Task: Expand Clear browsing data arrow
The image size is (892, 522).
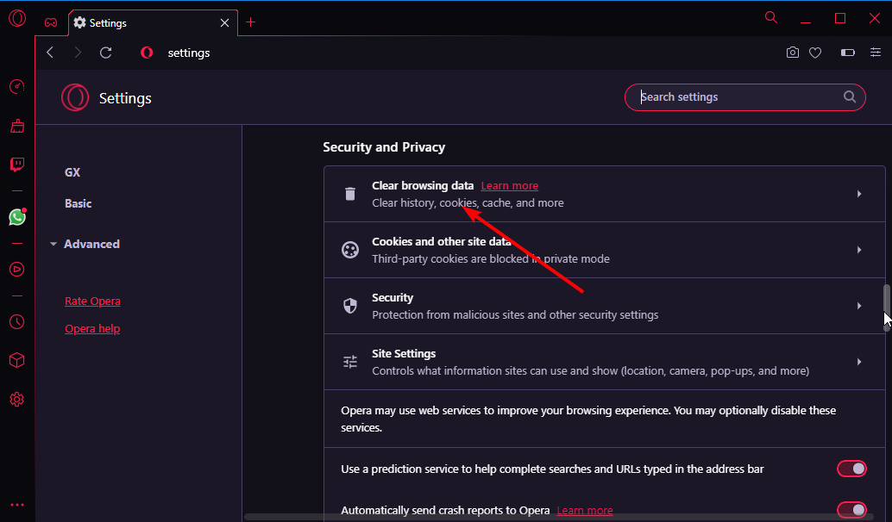Action: (859, 194)
